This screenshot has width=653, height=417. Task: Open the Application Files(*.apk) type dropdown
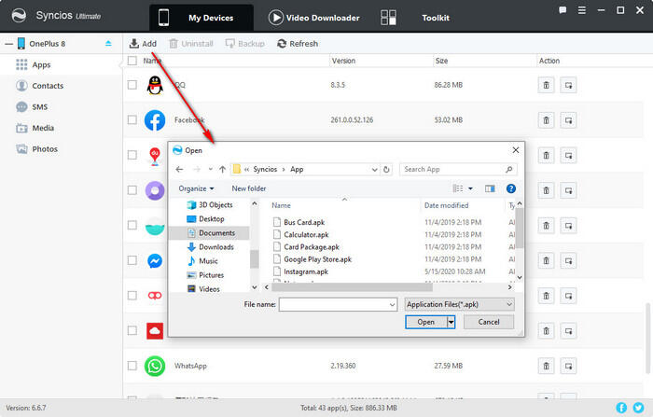(x=459, y=304)
